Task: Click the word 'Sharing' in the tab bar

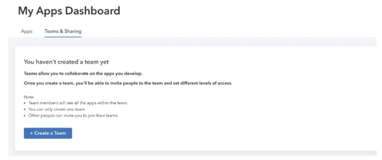Action: 73,31
